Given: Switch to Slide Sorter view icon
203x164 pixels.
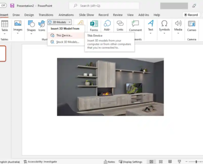Looking at the screenshot, I should (161, 162).
